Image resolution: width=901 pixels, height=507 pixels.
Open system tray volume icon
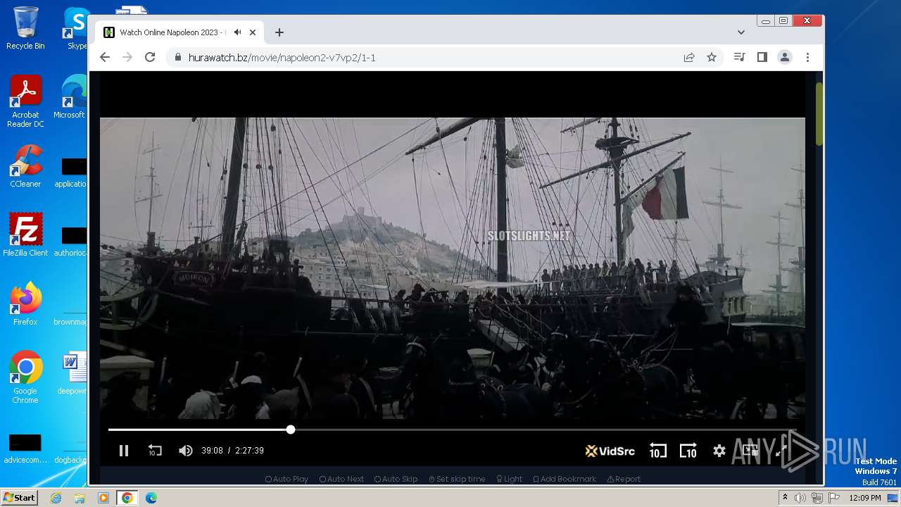click(x=800, y=498)
